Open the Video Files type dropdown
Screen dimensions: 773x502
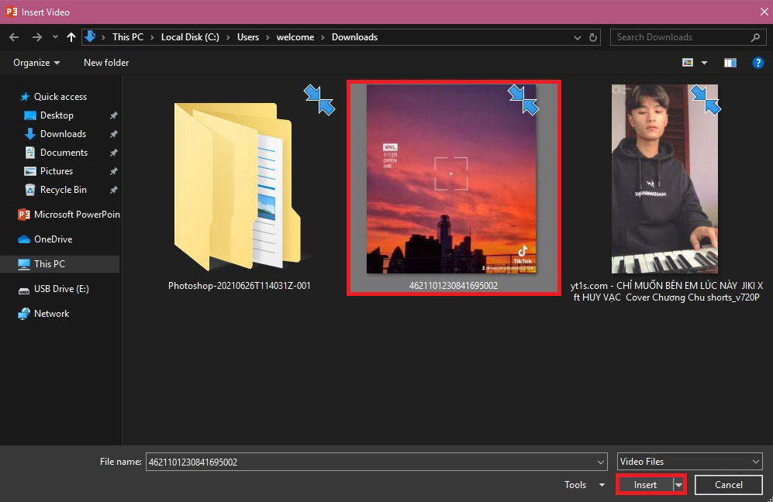point(690,462)
